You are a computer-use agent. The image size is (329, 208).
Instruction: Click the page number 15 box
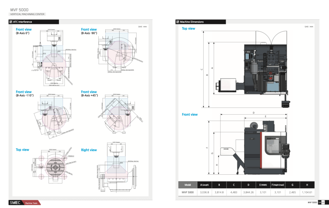323,202
